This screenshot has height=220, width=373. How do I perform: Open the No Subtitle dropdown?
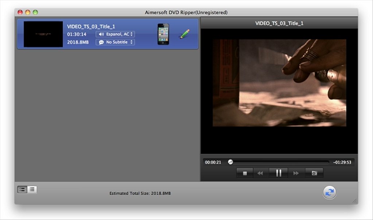pos(115,42)
